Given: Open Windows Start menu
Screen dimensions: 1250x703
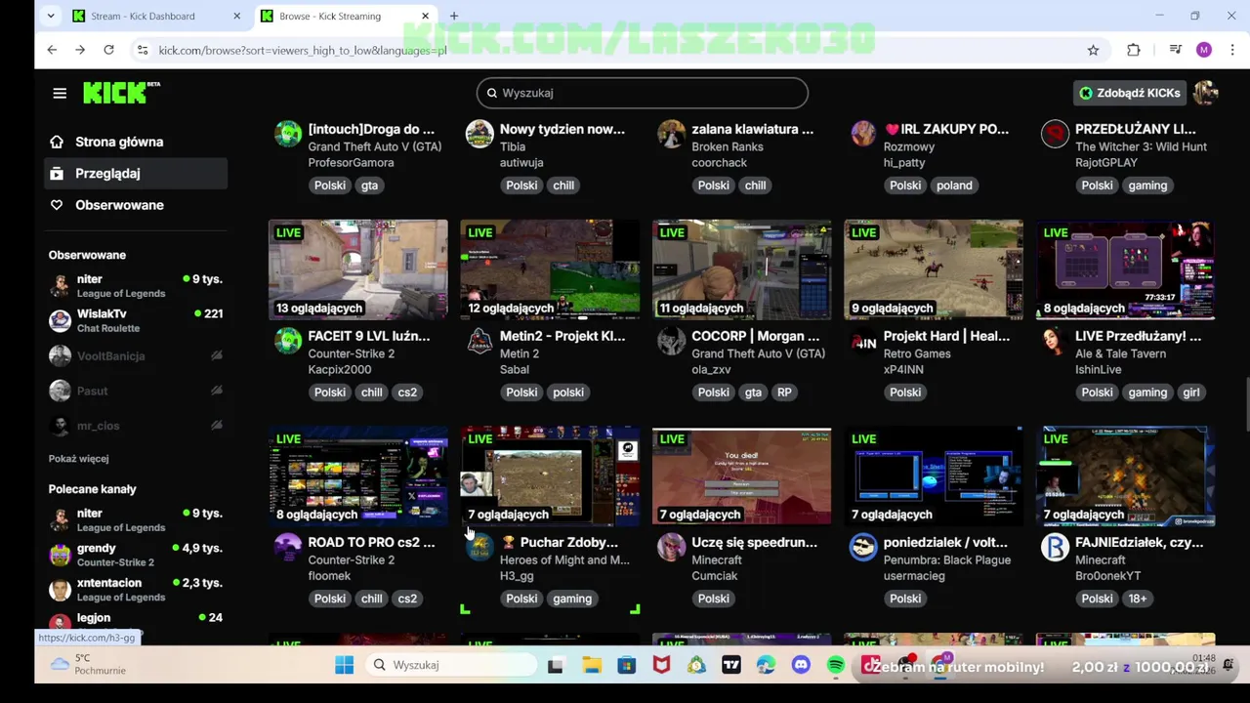Looking at the screenshot, I should [344, 665].
